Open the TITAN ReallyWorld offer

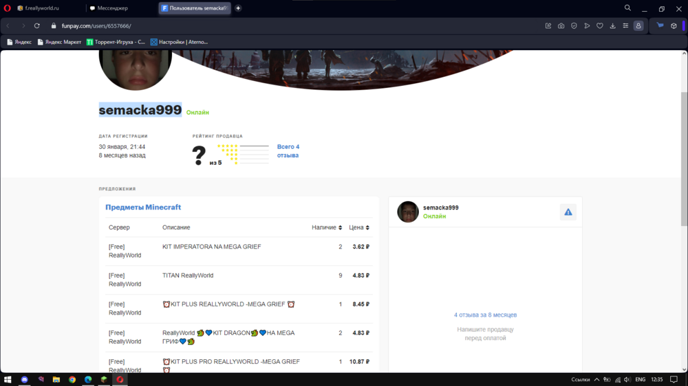(239, 280)
